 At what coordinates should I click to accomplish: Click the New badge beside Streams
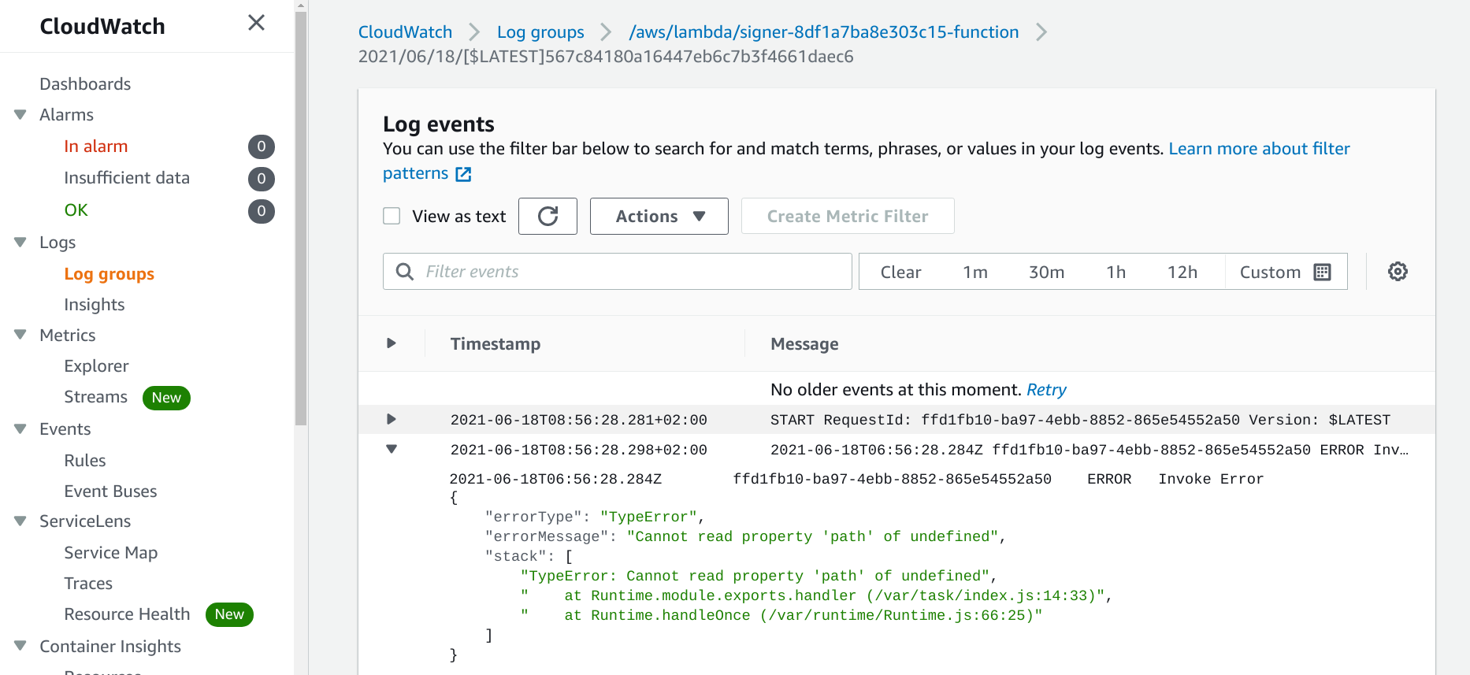coord(166,398)
